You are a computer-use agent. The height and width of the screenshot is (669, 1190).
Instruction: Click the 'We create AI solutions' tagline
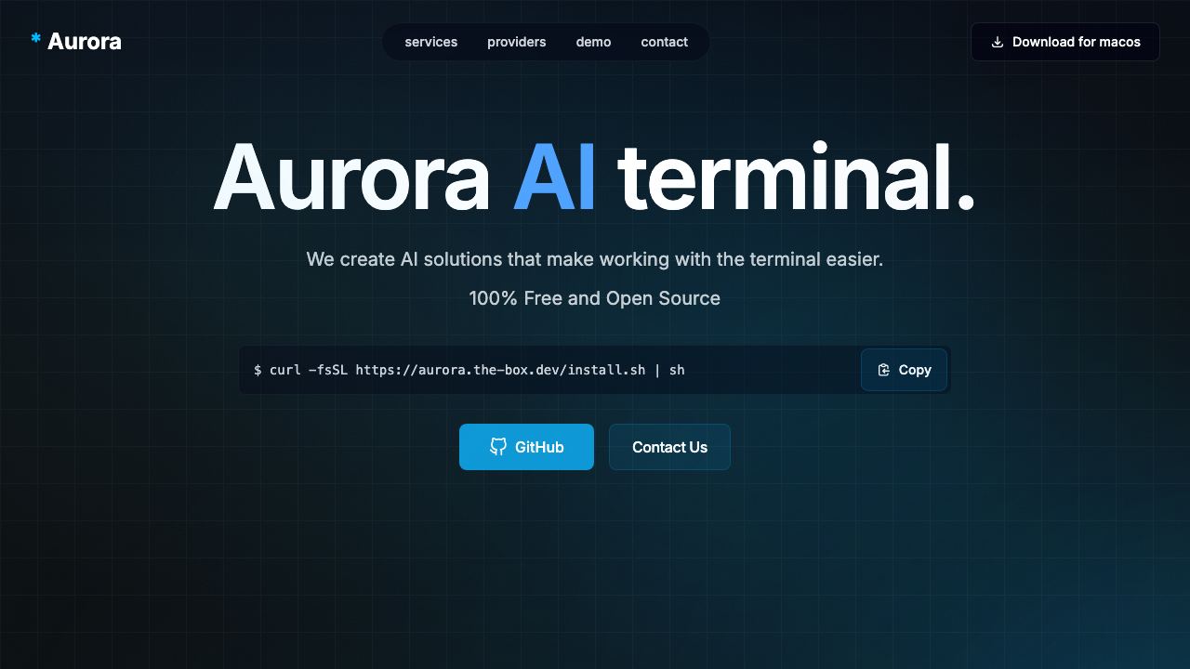click(595, 259)
